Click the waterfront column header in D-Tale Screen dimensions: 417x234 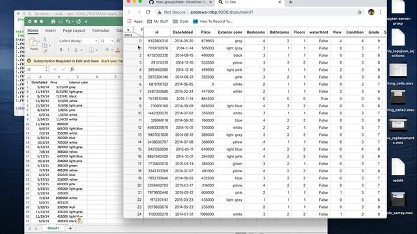tap(319, 32)
